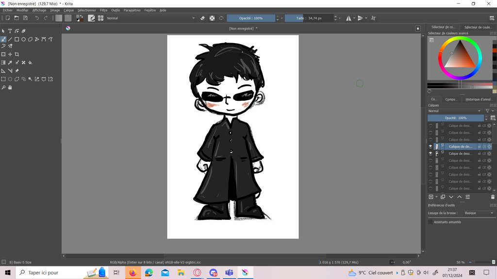Select the Ellipse shape tool

[23, 39]
